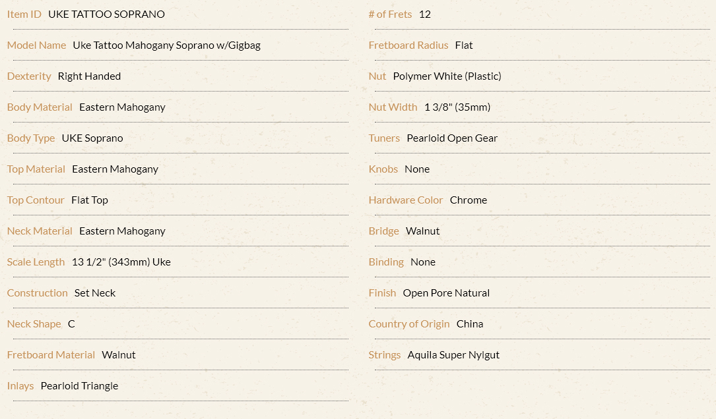Click the Hardware Color label
716x419 pixels.
click(x=405, y=200)
